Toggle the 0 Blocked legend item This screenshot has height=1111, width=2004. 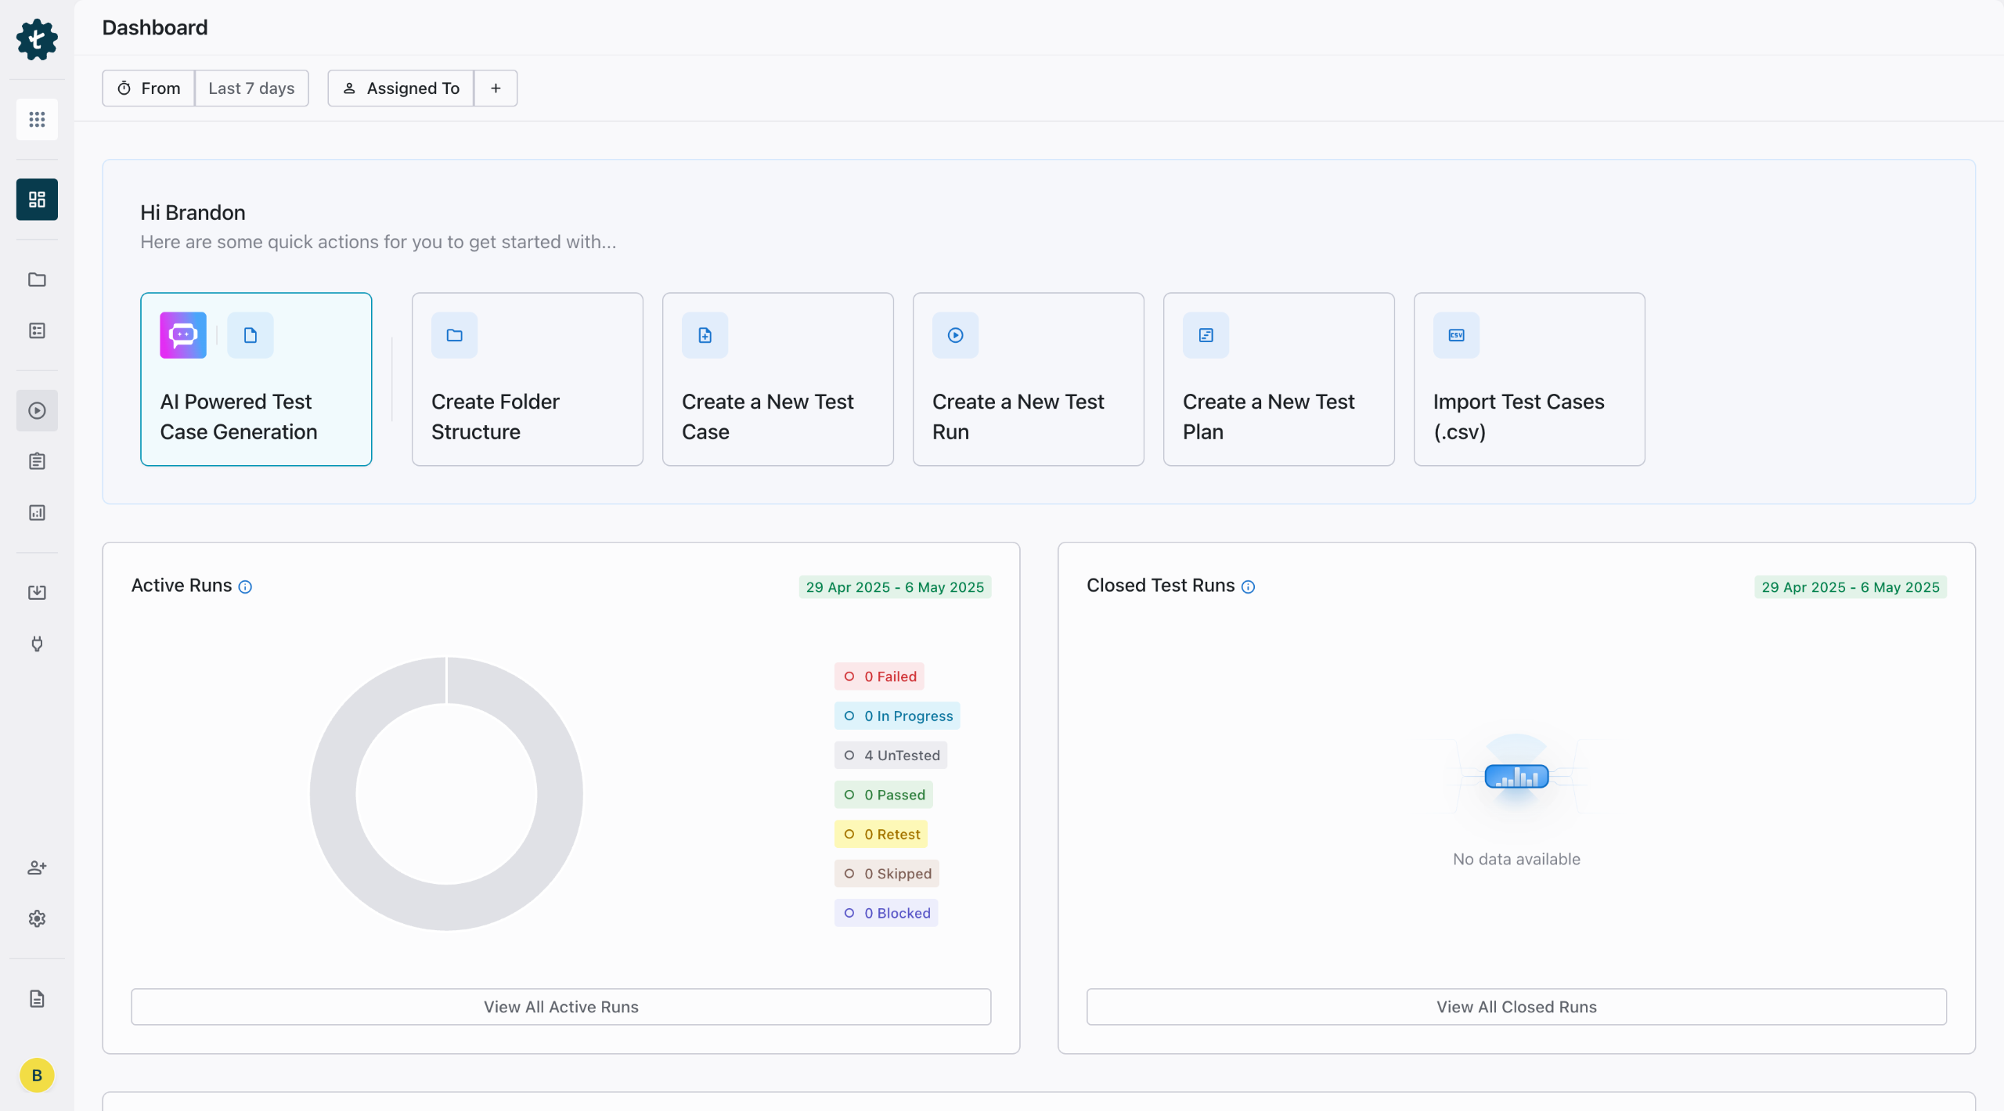[x=886, y=913]
